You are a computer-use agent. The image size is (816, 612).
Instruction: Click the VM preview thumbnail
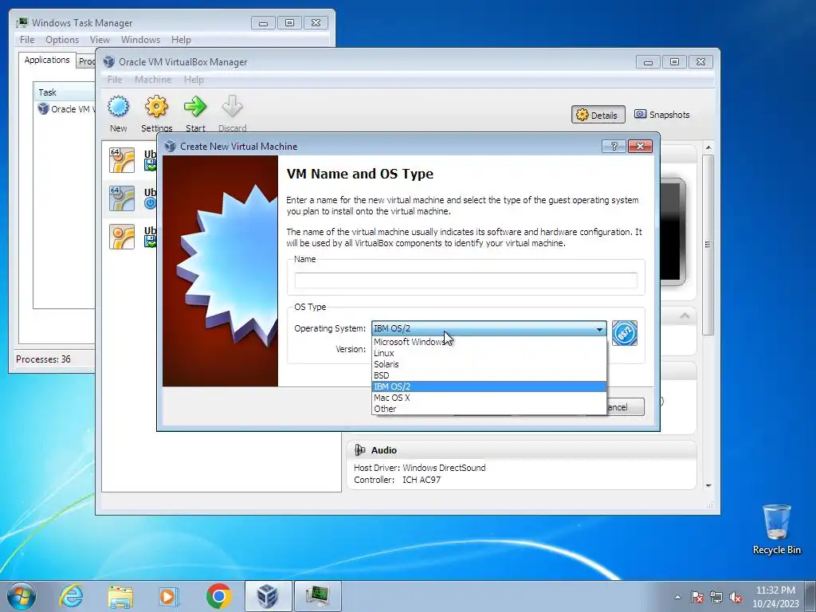pos(673,232)
